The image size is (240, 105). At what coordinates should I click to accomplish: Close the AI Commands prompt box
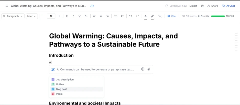pos(143,69)
